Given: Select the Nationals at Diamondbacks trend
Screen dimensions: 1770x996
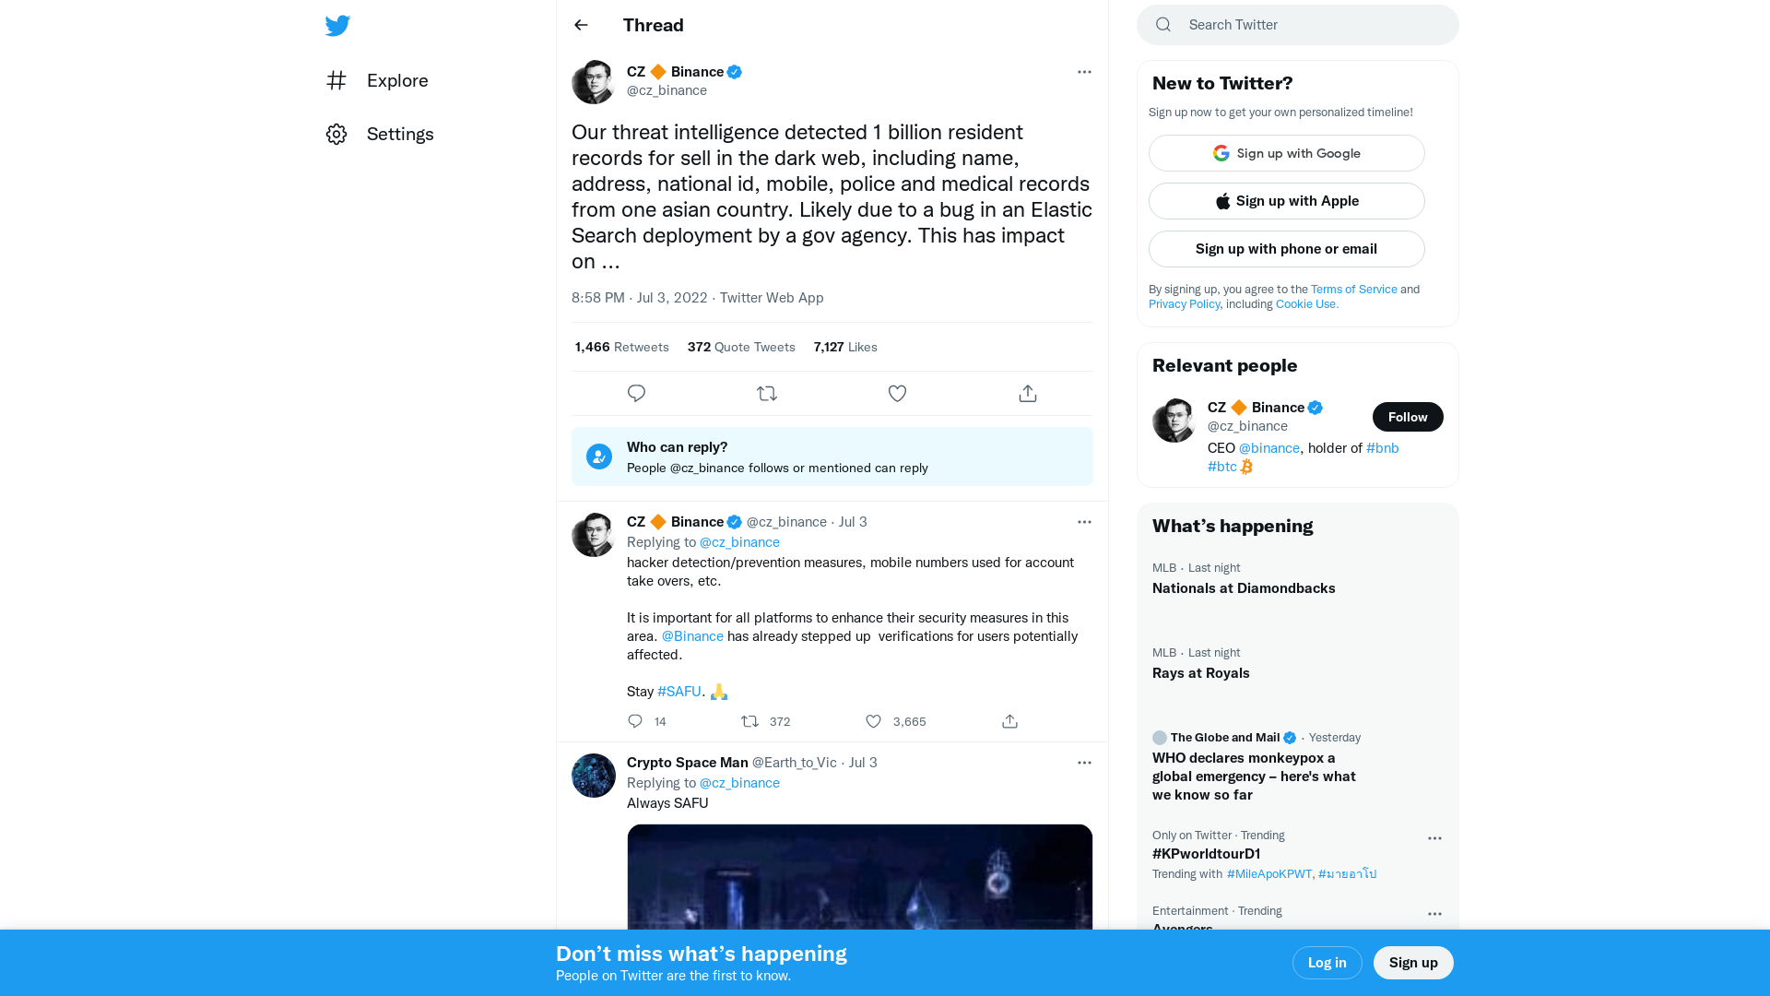Looking at the screenshot, I should pos(1244,587).
